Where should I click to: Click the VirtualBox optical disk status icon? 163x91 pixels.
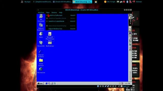pos(101,86)
